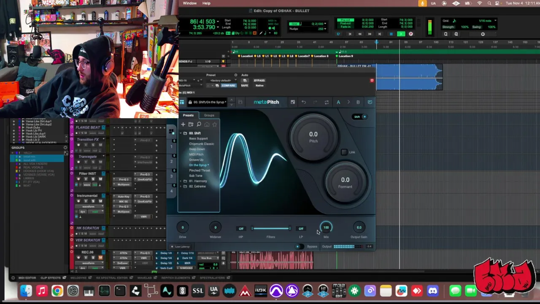This screenshot has height=304, width=540.
Task: Toggle the metaPitch Bypass switch
Action: coord(300,247)
